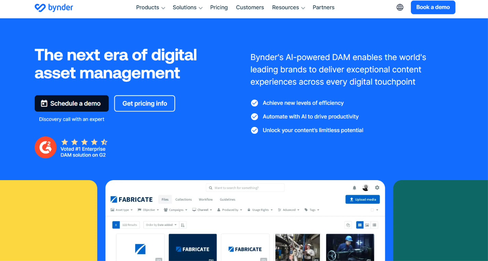The width and height of the screenshot is (488, 261).
Task: Click the compare/copy assets icon
Action: (348, 225)
